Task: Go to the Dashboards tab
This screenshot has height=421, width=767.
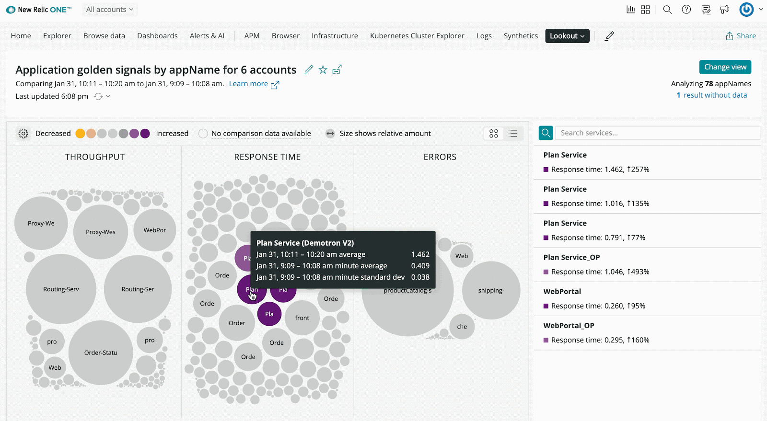Action: pyautogui.click(x=157, y=36)
